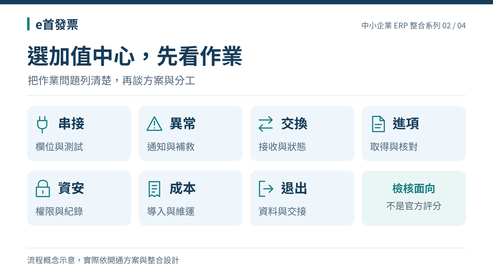Click the swap arrows icon beside 交換
The height and width of the screenshot is (277, 493).
click(266, 124)
